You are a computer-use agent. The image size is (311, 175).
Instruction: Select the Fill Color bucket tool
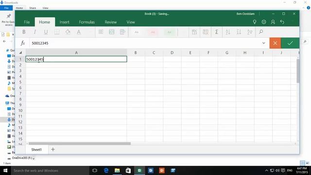[68, 32]
